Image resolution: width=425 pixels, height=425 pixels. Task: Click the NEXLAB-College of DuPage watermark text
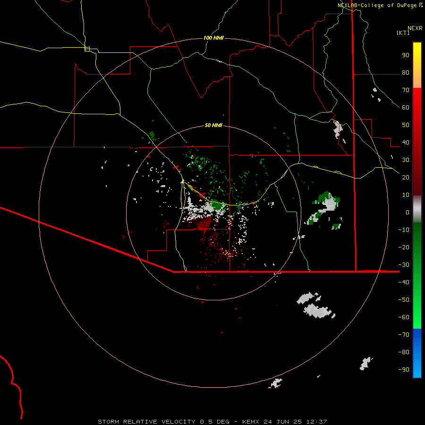pyautogui.click(x=380, y=5)
